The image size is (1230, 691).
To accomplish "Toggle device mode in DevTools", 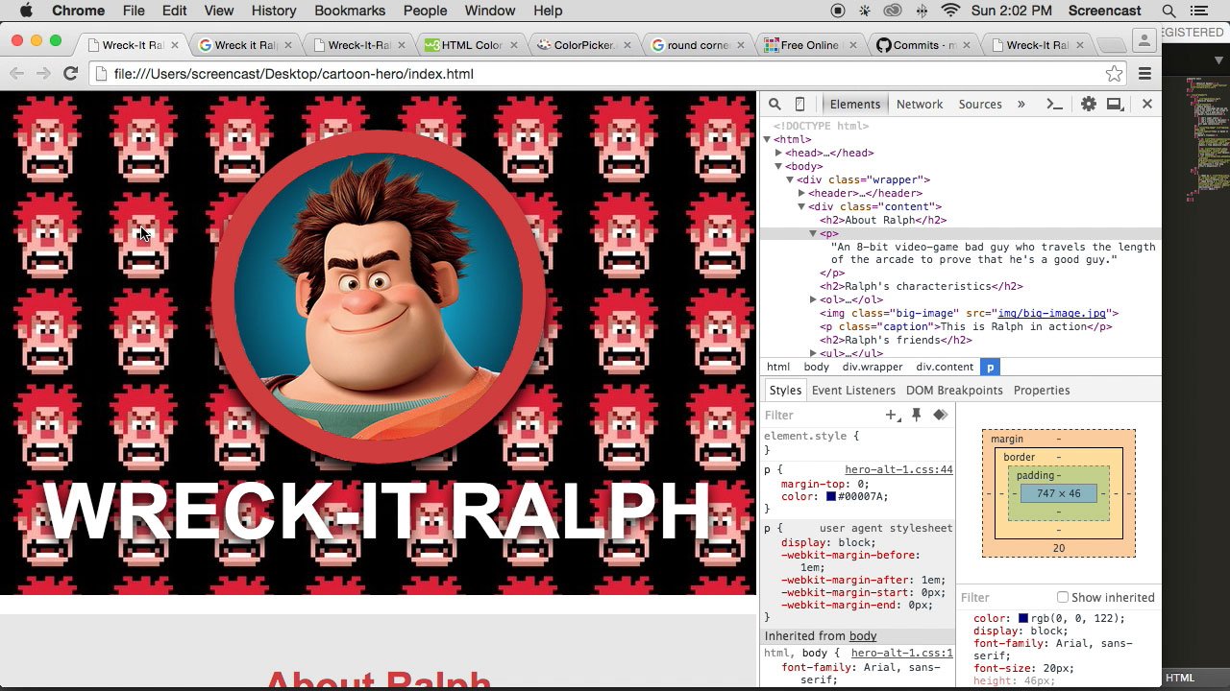I will coord(799,105).
